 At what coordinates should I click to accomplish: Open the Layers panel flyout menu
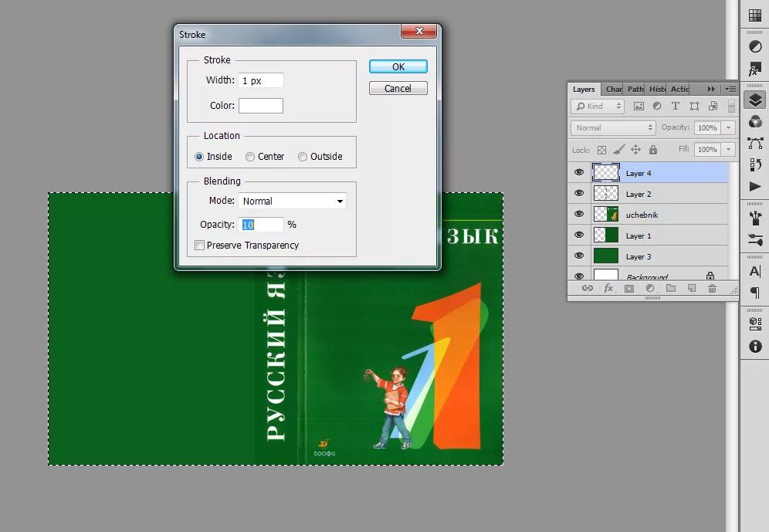coord(730,89)
